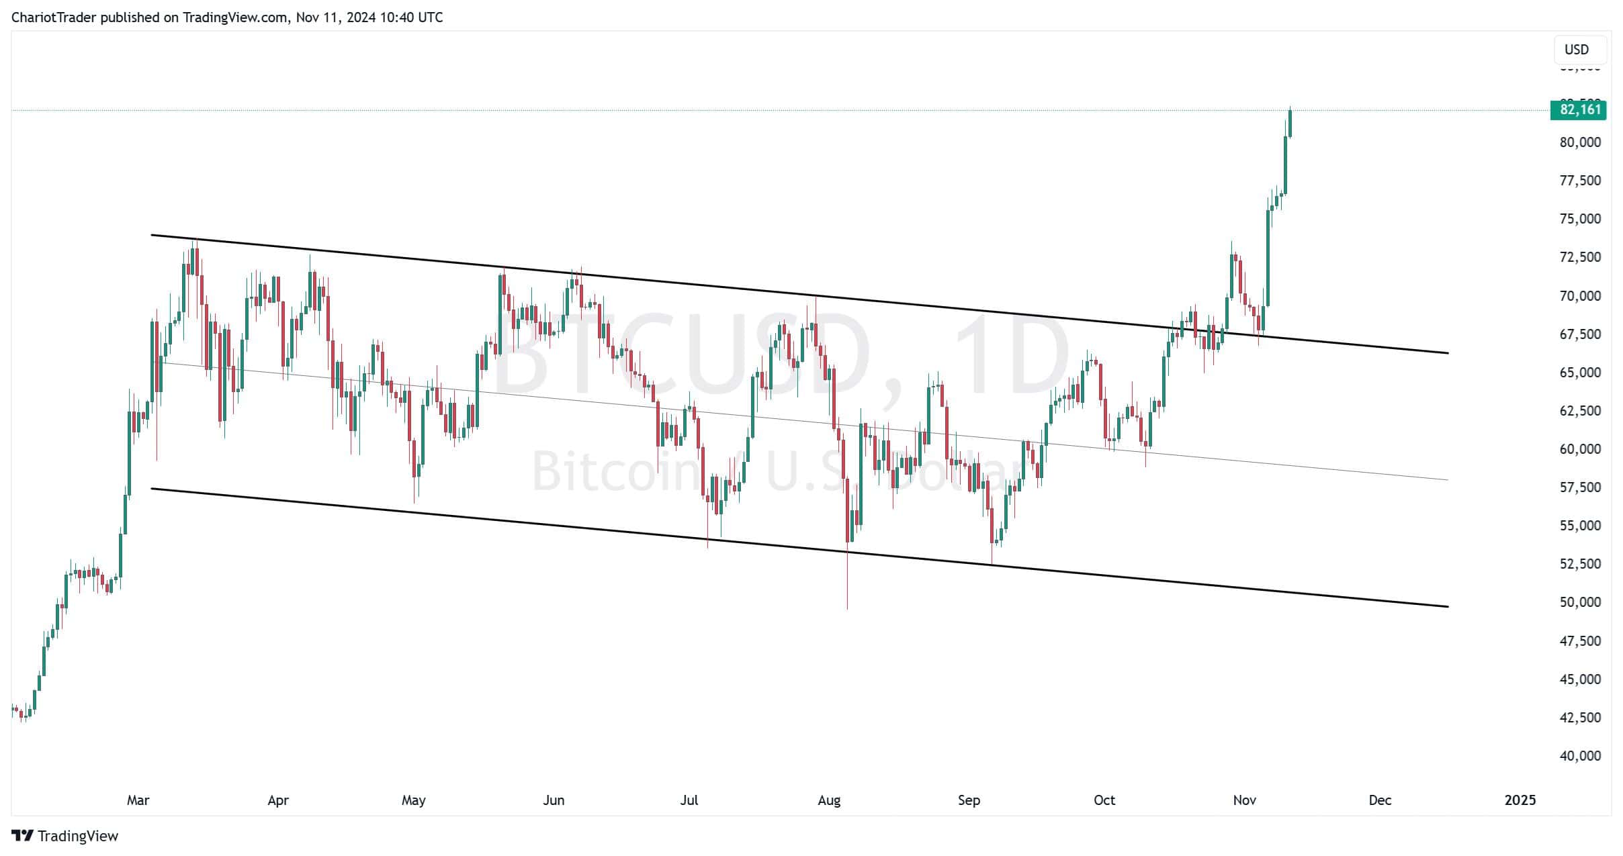Click the green 82,161 price label
The width and height of the screenshot is (1623, 856).
click(x=1578, y=109)
